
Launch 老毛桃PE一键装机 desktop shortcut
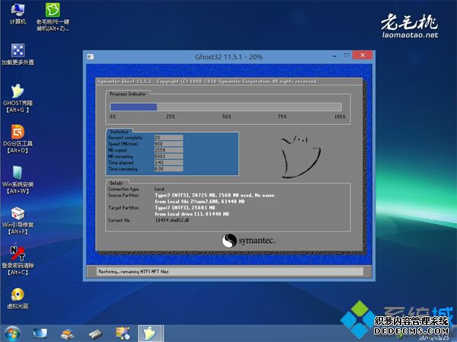pyautogui.click(x=53, y=12)
